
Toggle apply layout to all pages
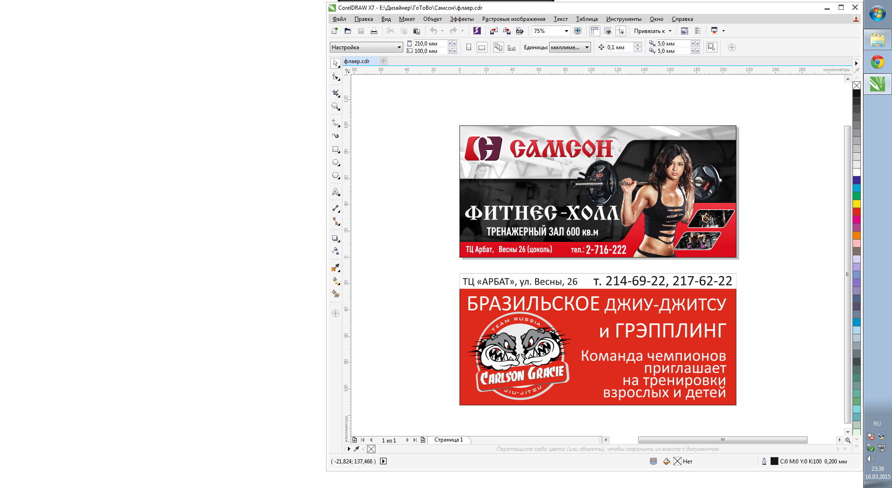point(498,47)
